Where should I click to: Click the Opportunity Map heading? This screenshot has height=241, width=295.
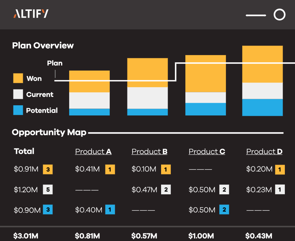tap(49, 132)
